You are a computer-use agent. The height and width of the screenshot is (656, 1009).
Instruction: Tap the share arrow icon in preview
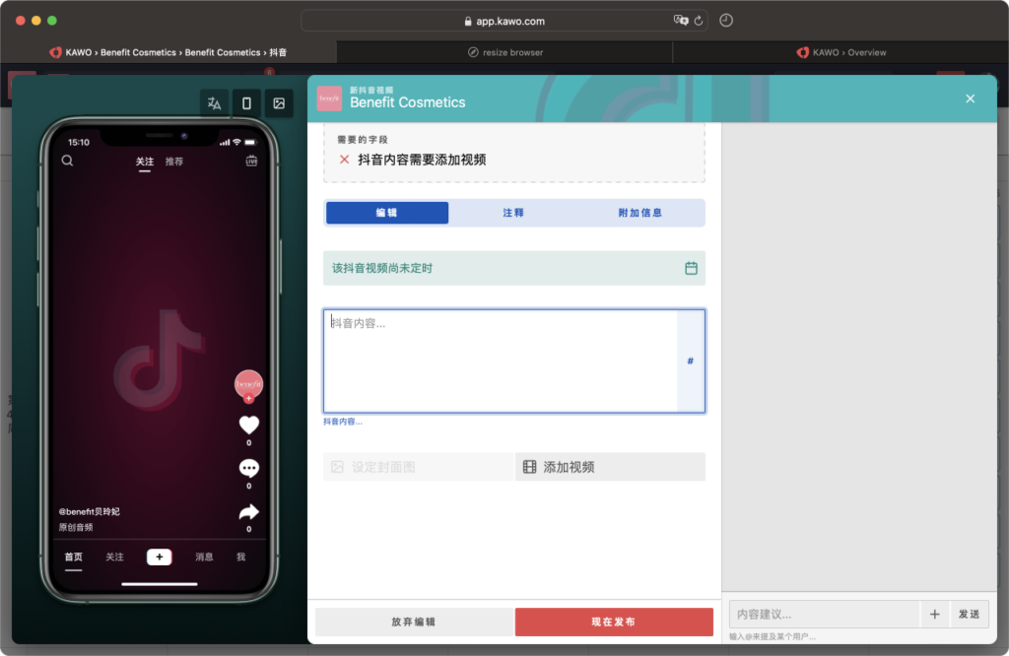tap(249, 512)
